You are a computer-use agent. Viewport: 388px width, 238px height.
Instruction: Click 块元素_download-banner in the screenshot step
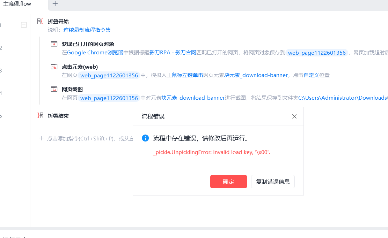tap(193, 98)
